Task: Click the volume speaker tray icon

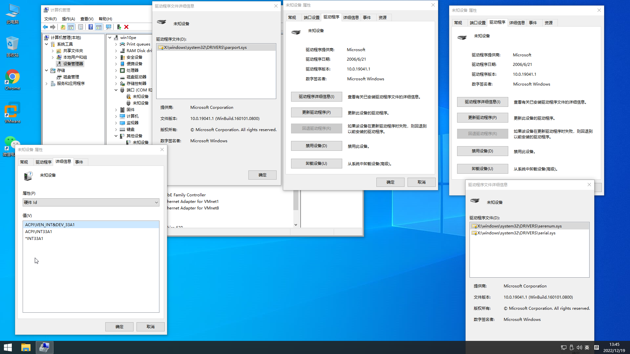Action: (579, 347)
